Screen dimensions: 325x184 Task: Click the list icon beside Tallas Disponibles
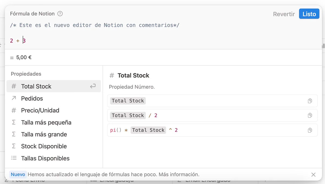(x=14, y=158)
